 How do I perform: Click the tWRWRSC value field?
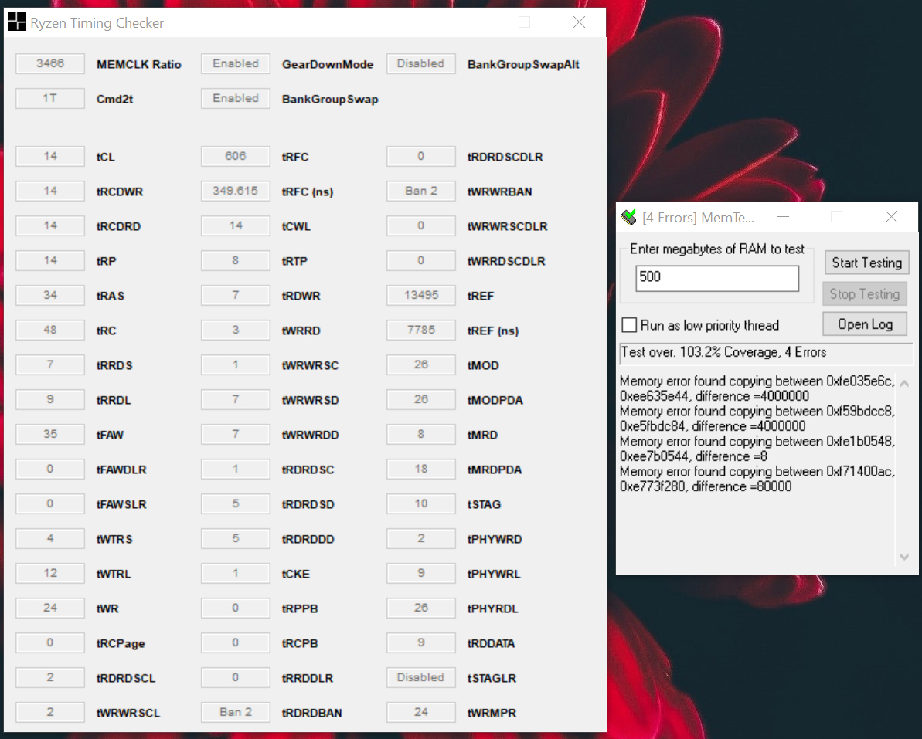coord(235,364)
